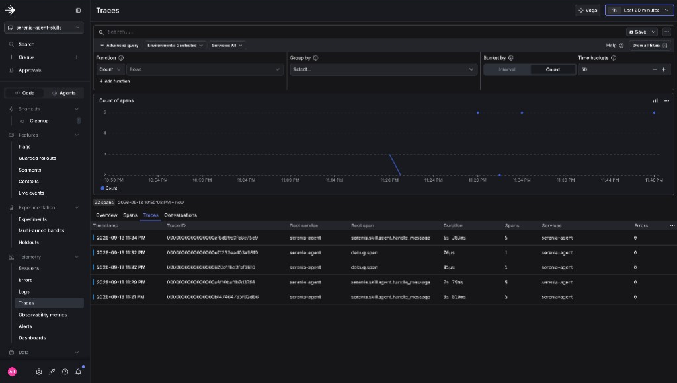Click the Save button

point(638,32)
